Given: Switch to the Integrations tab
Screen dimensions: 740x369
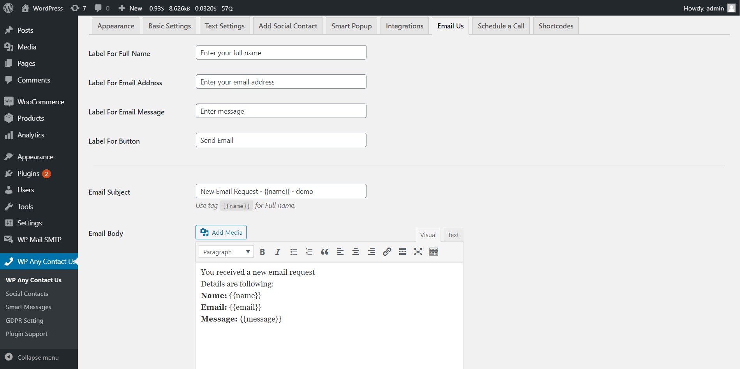Looking at the screenshot, I should click(404, 26).
